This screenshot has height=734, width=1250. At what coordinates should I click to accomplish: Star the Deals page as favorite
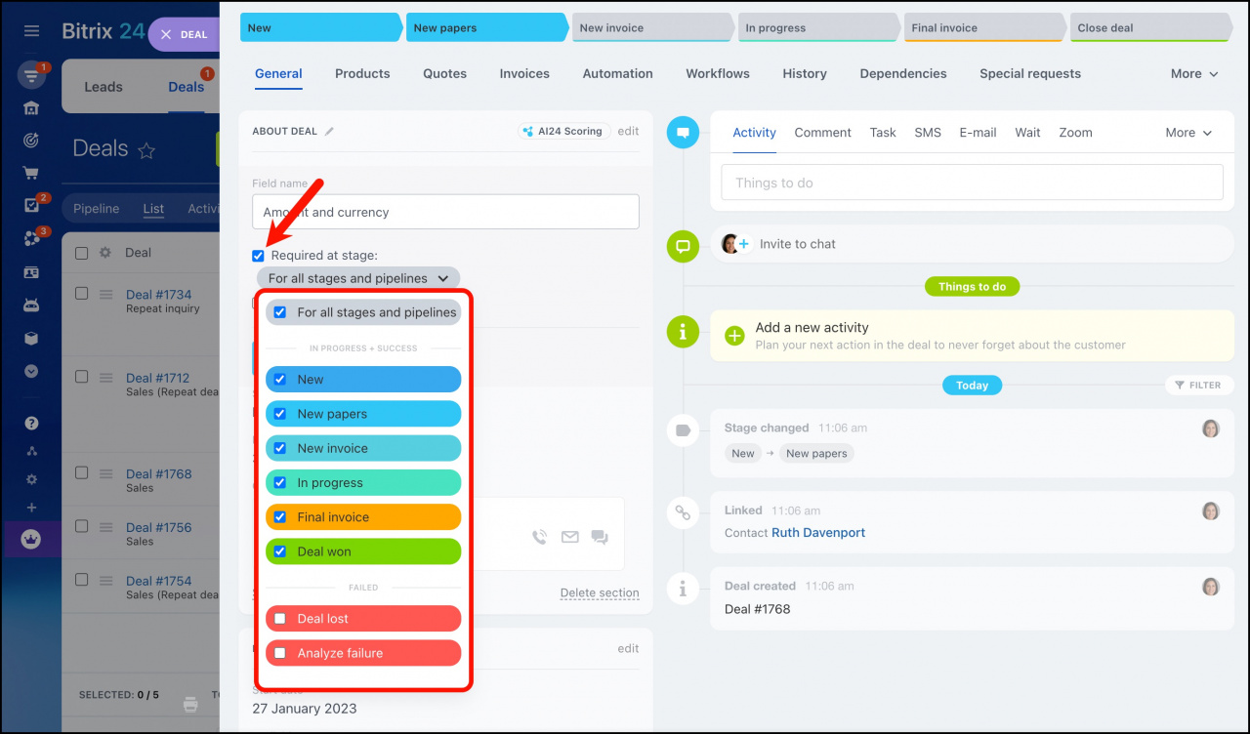(146, 150)
